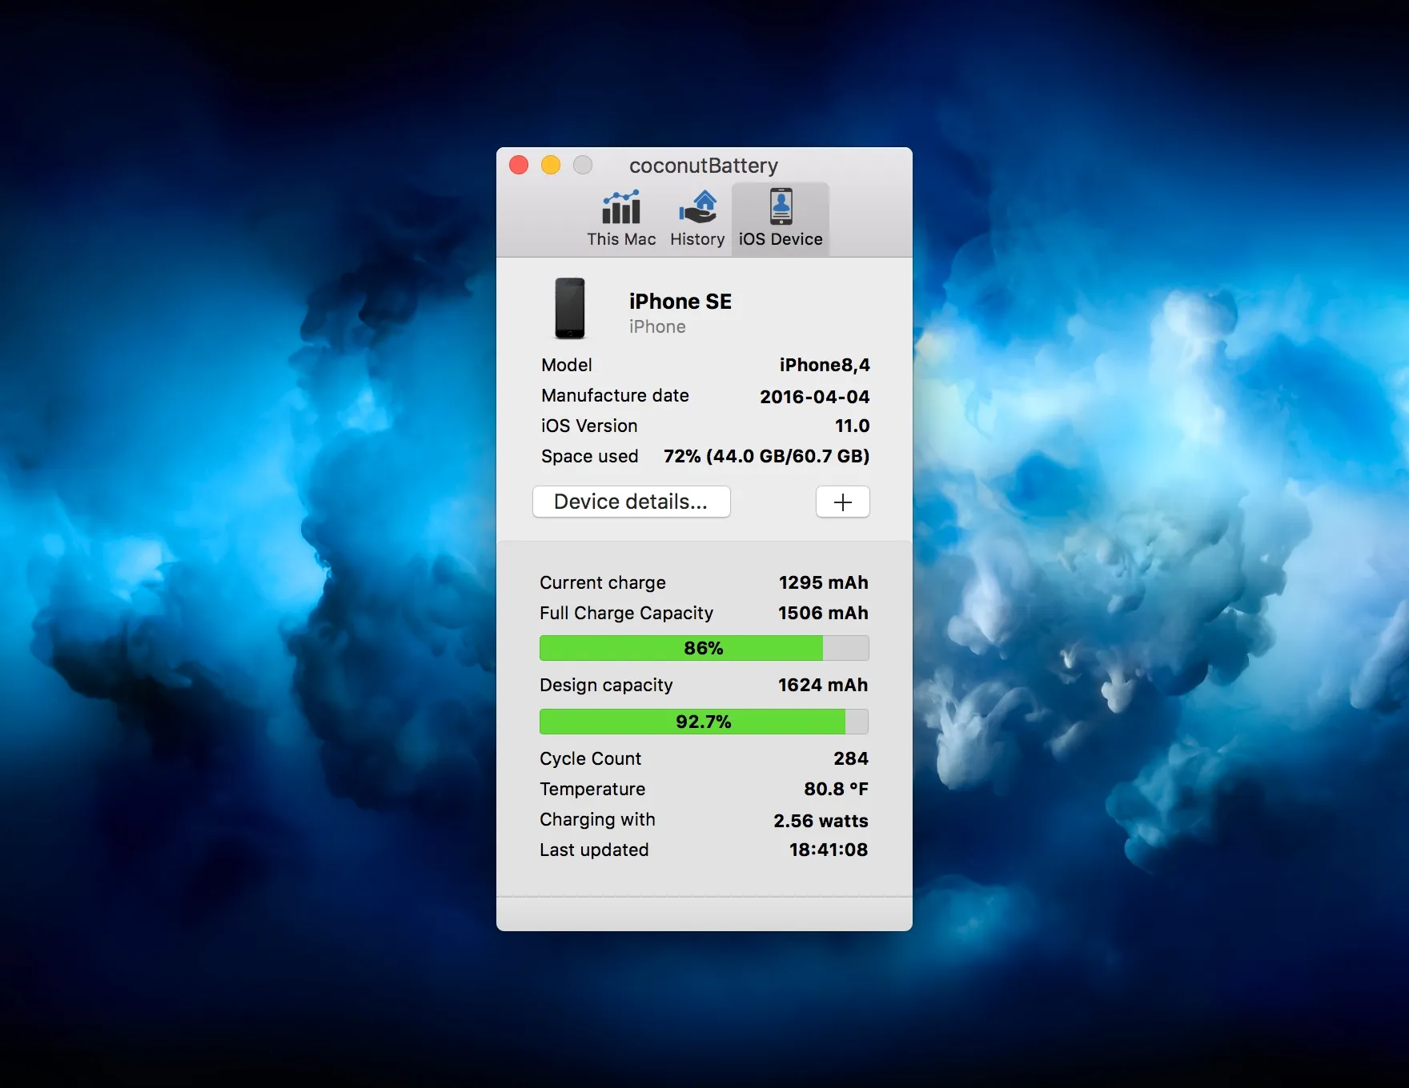Click the iPhone SE device name text
1409x1088 pixels.
click(x=680, y=302)
